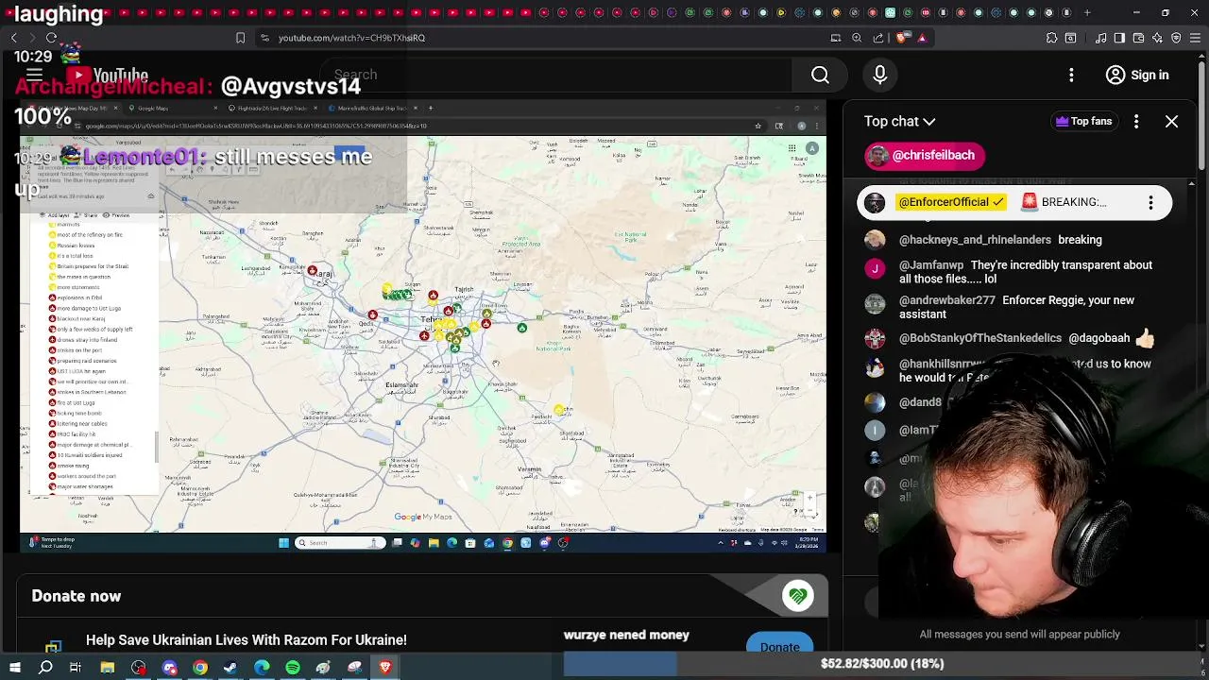The image size is (1209, 680).
Task: Go back with the browser back arrow
Action: coord(14,38)
